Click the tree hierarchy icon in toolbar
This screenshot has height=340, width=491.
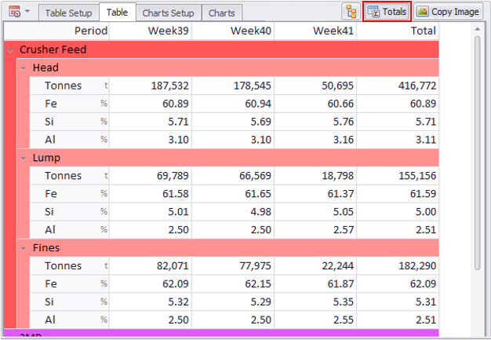pos(351,11)
